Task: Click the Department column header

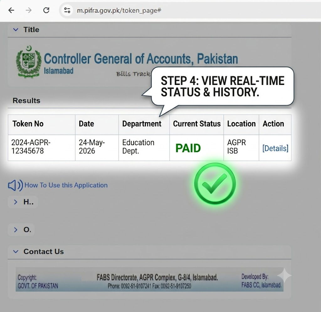Action: [x=142, y=124]
